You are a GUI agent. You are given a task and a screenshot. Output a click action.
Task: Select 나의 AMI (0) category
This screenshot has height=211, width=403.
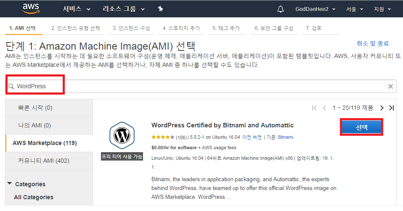pos(49,126)
